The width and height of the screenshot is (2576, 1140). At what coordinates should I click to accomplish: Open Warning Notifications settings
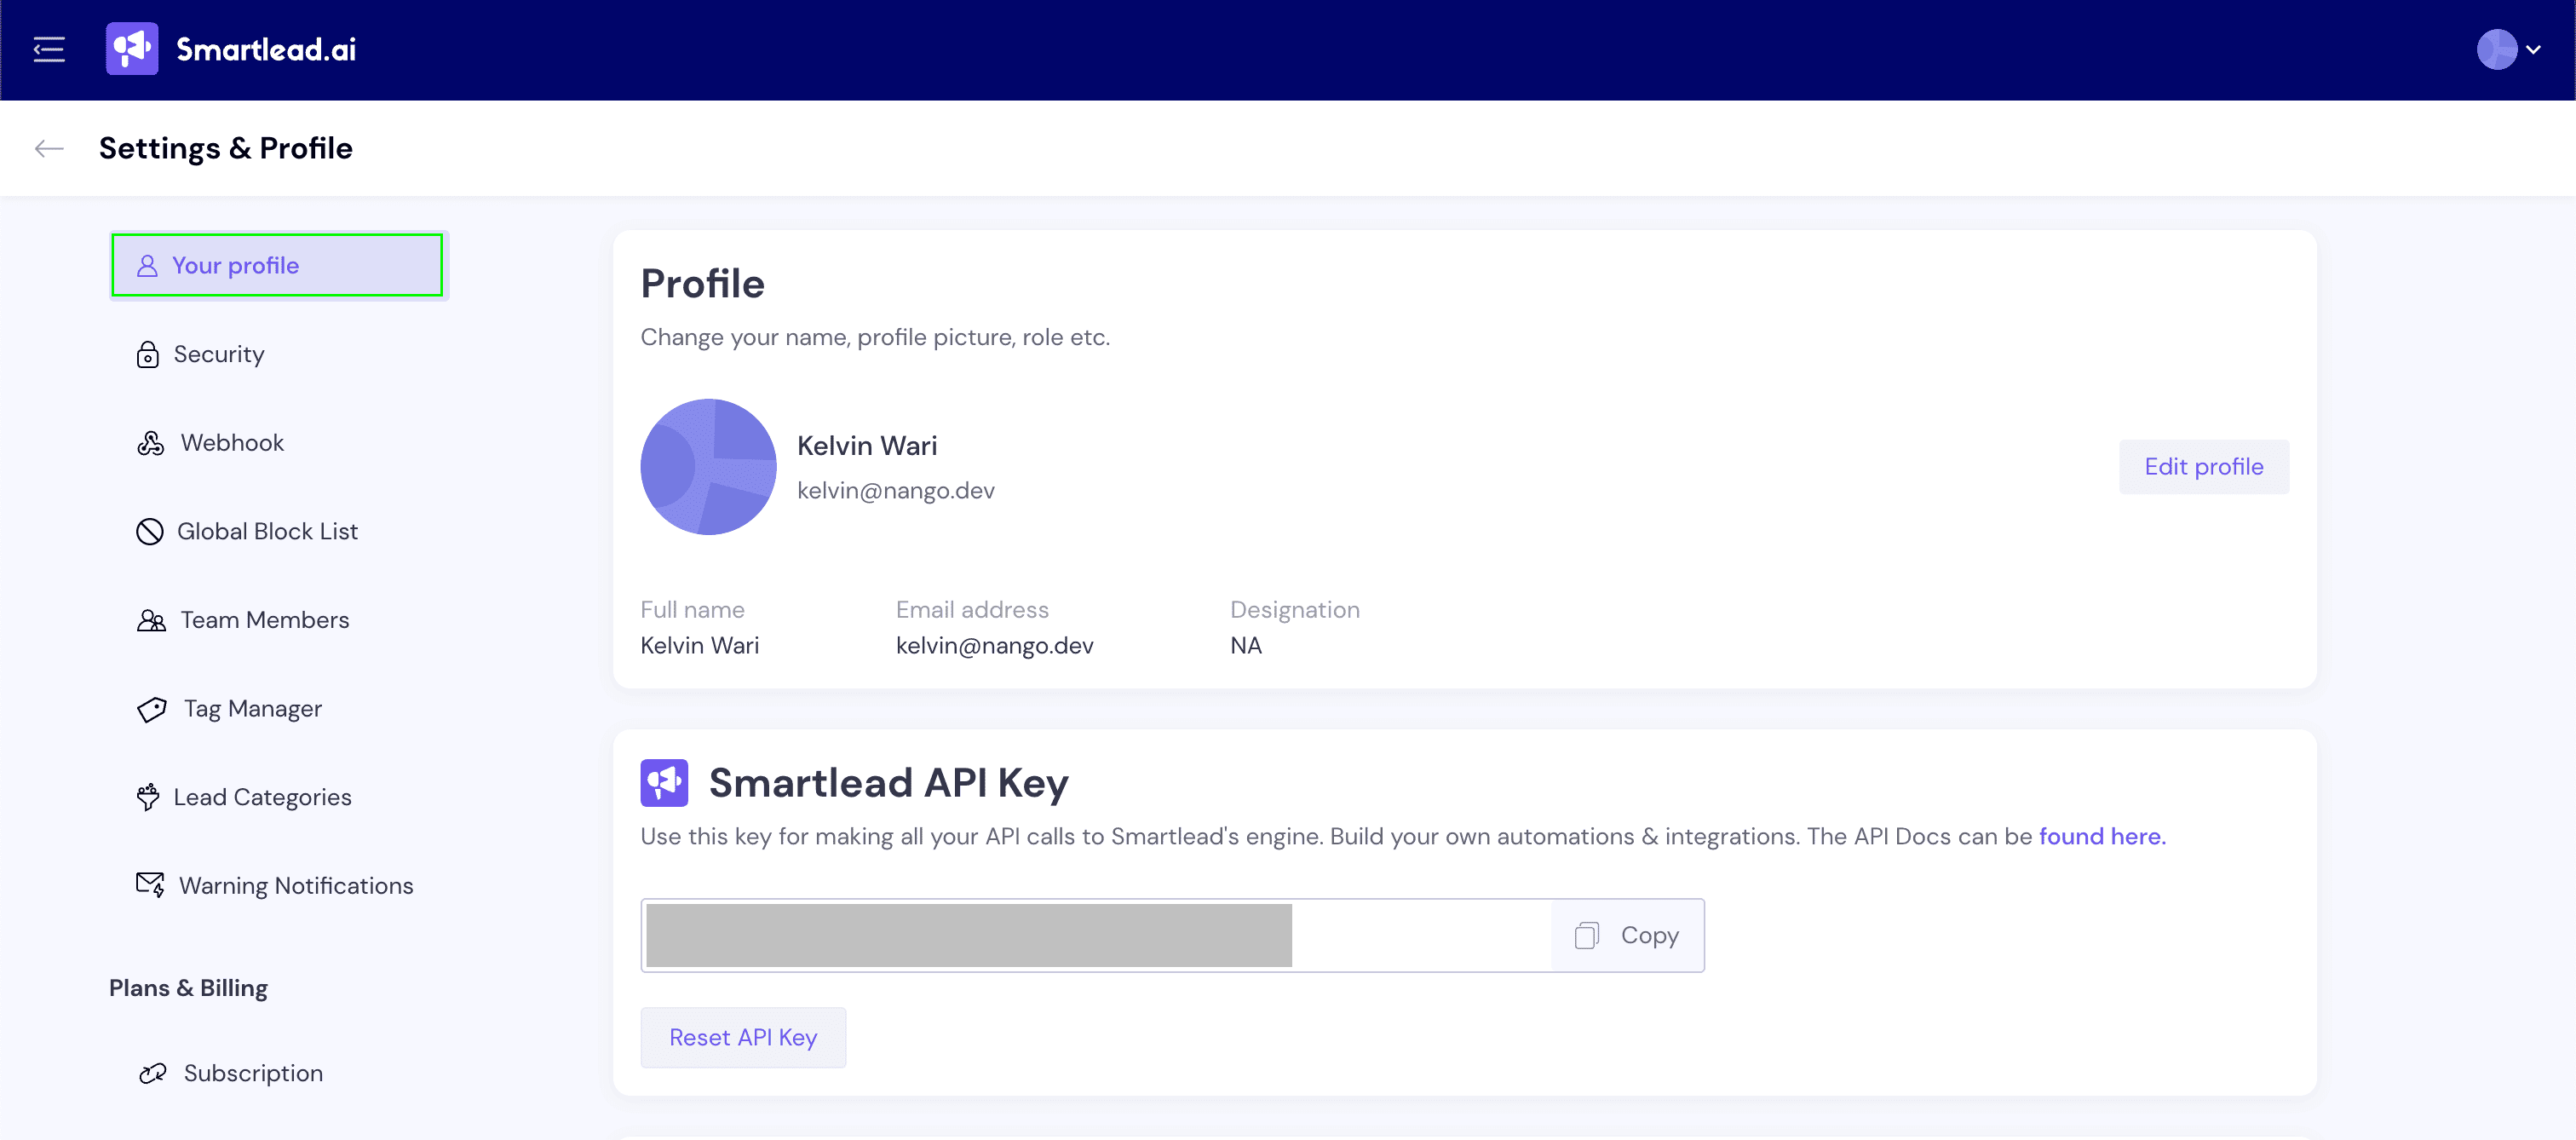click(x=295, y=886)
